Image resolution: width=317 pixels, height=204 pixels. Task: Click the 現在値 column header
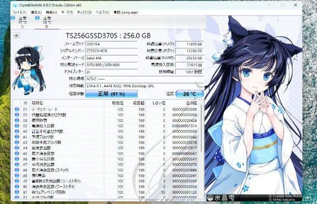point(114,103)
